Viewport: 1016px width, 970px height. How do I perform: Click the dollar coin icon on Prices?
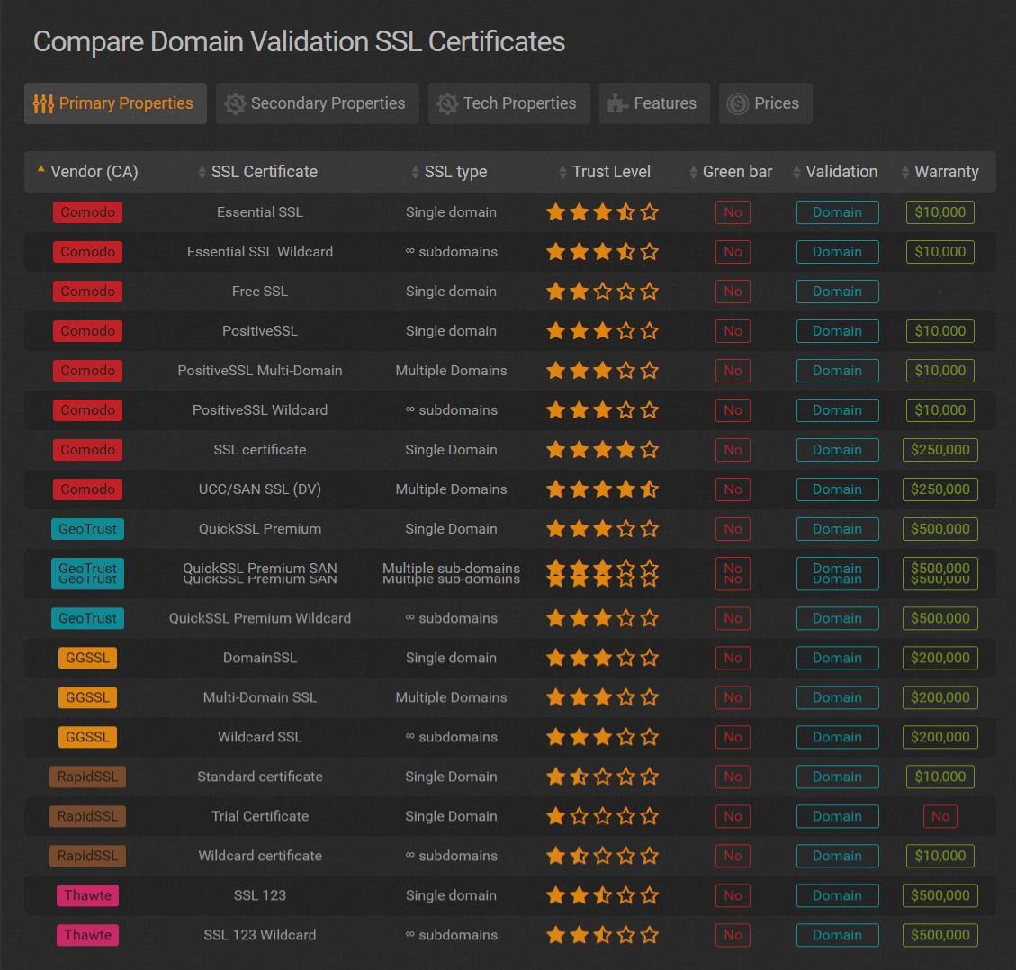(737, 103)
